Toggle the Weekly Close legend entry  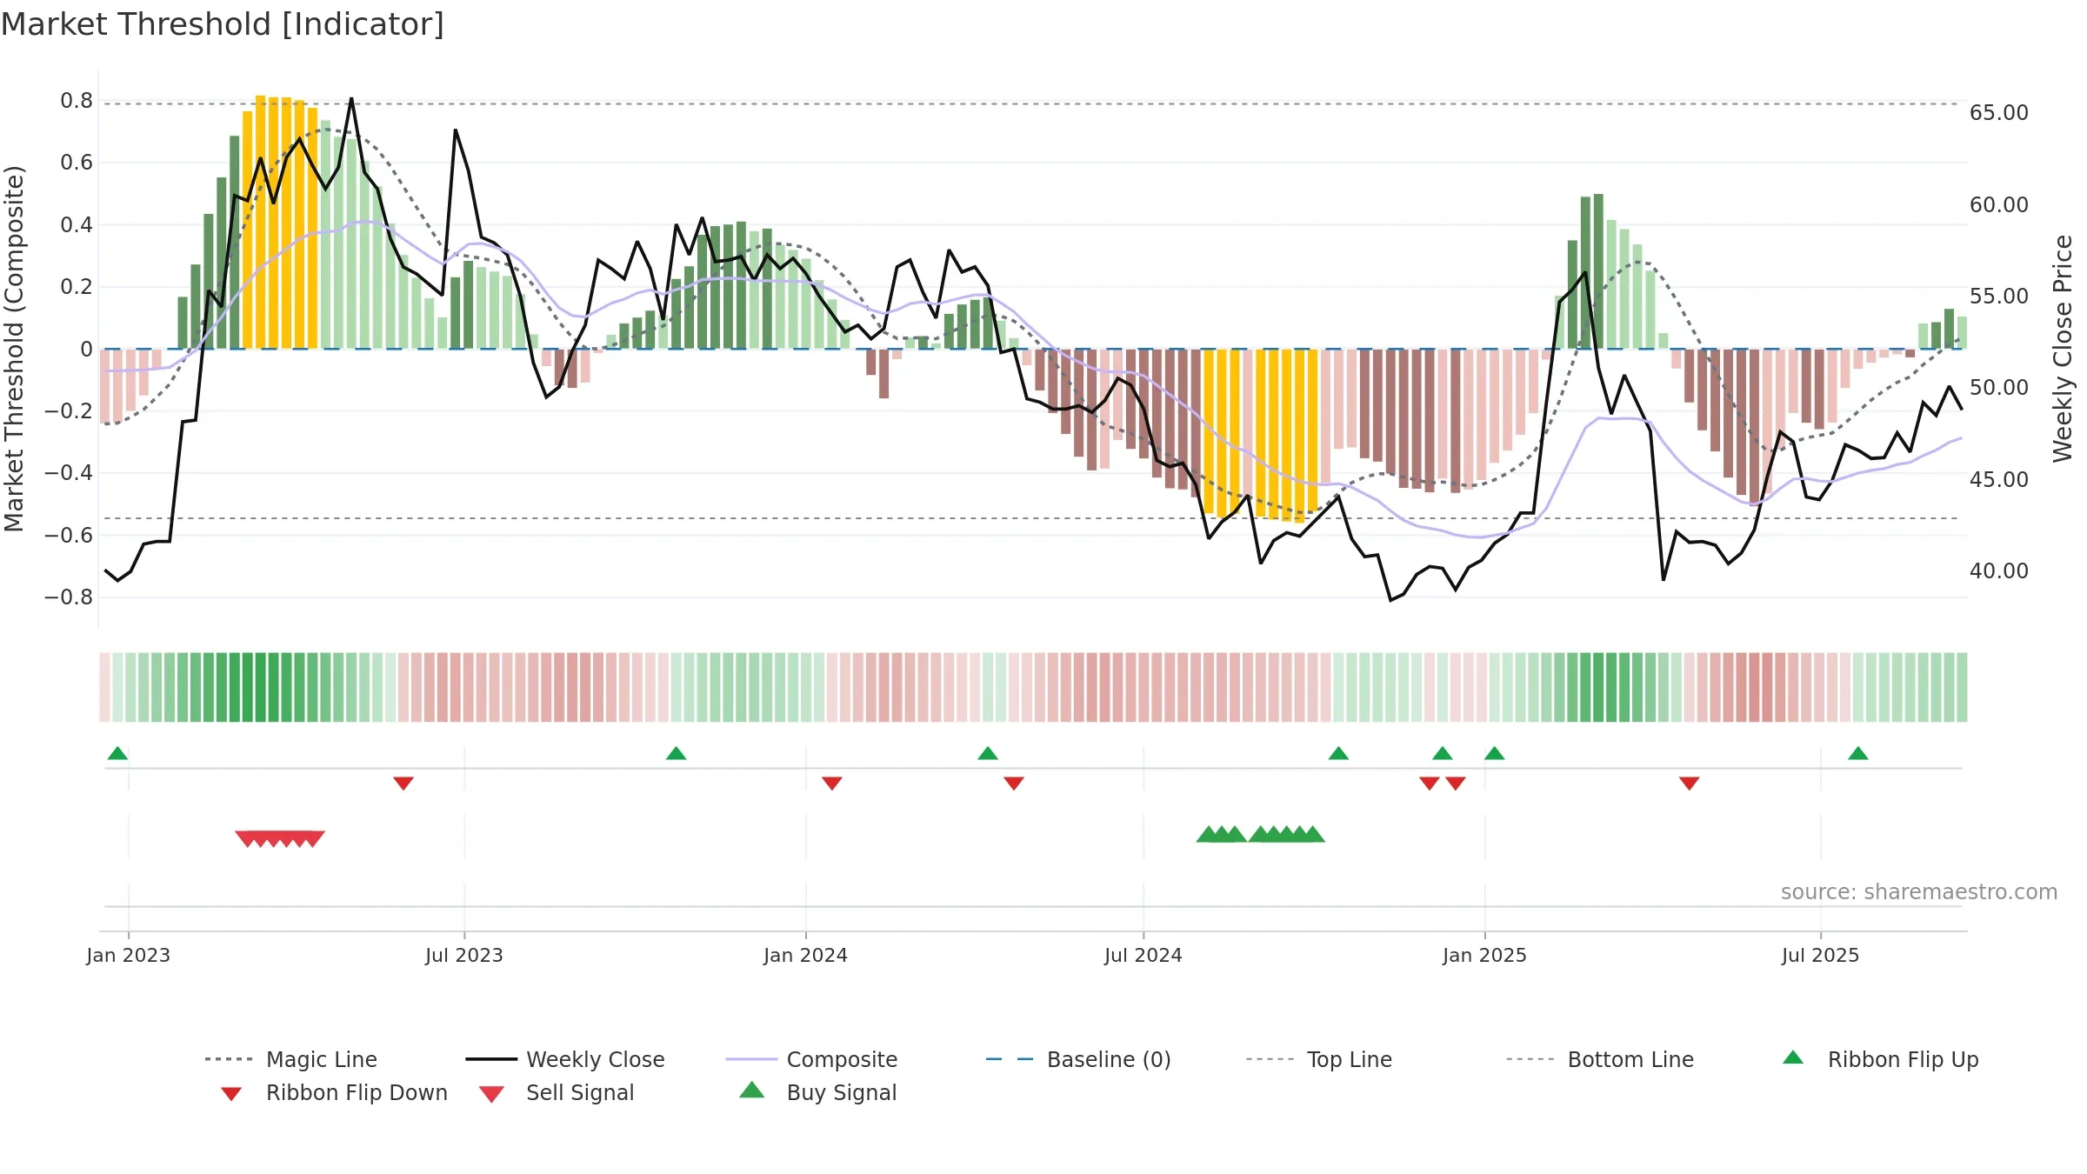click(x=565, y=1059)
